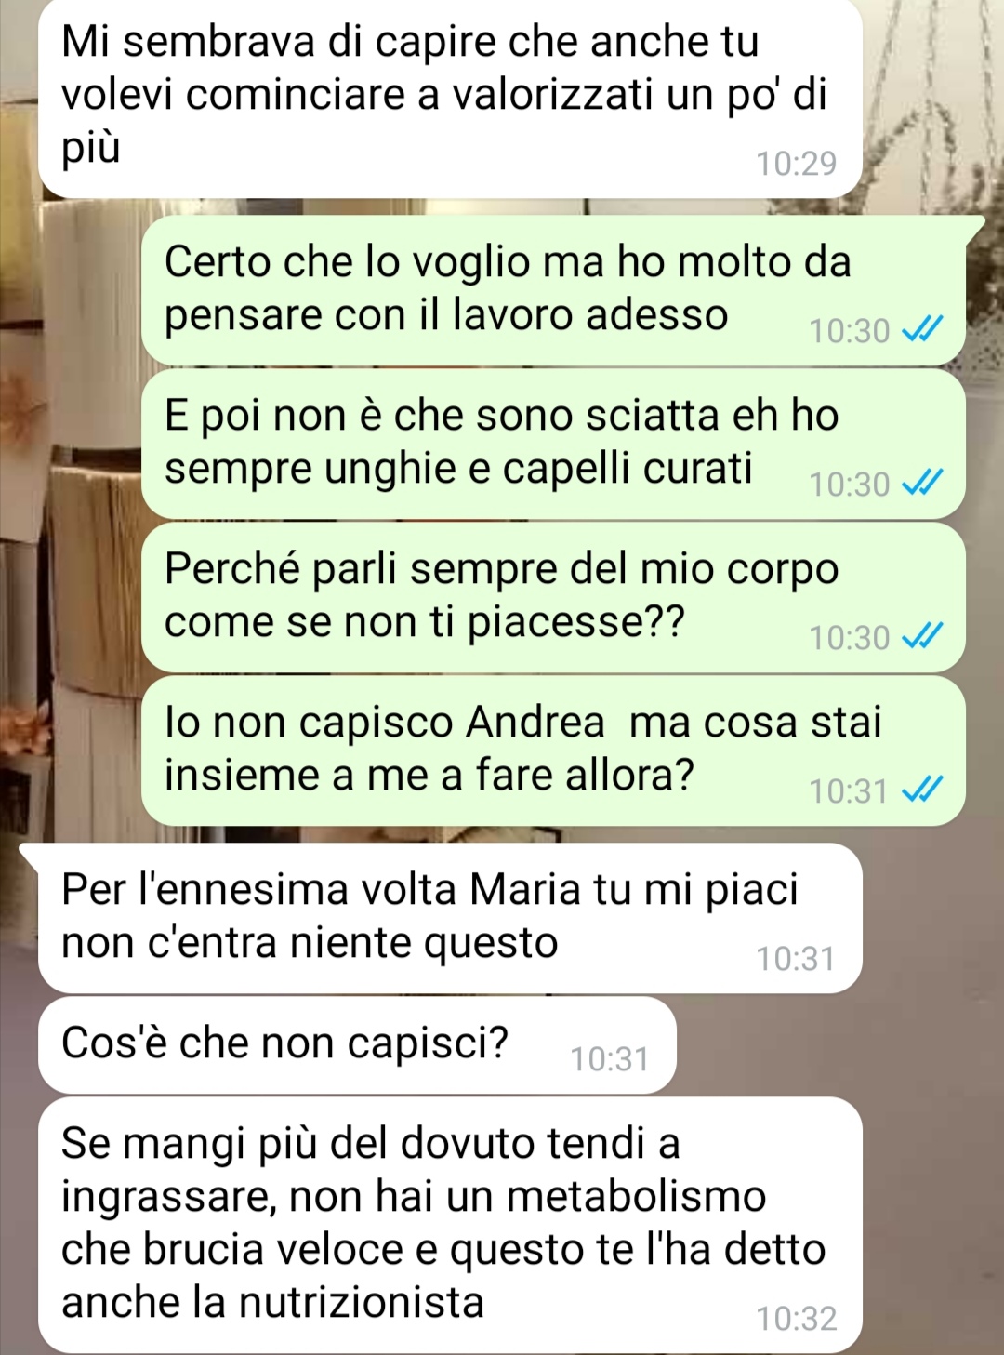Tap blue ticks on 'Perché parli sempre' message
This screenshot has height=1355, width=1004.
tap(923, 636)
